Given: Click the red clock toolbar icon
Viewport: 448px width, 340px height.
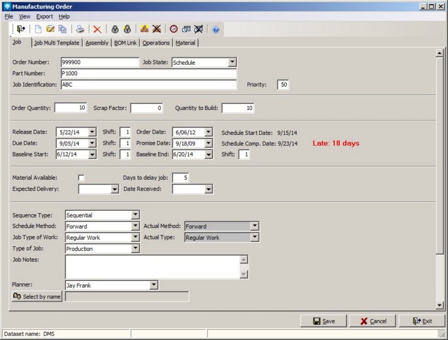Looking at the screenshot, I should 173,29.
